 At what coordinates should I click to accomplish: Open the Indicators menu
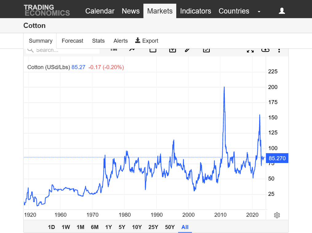point(195,11)
